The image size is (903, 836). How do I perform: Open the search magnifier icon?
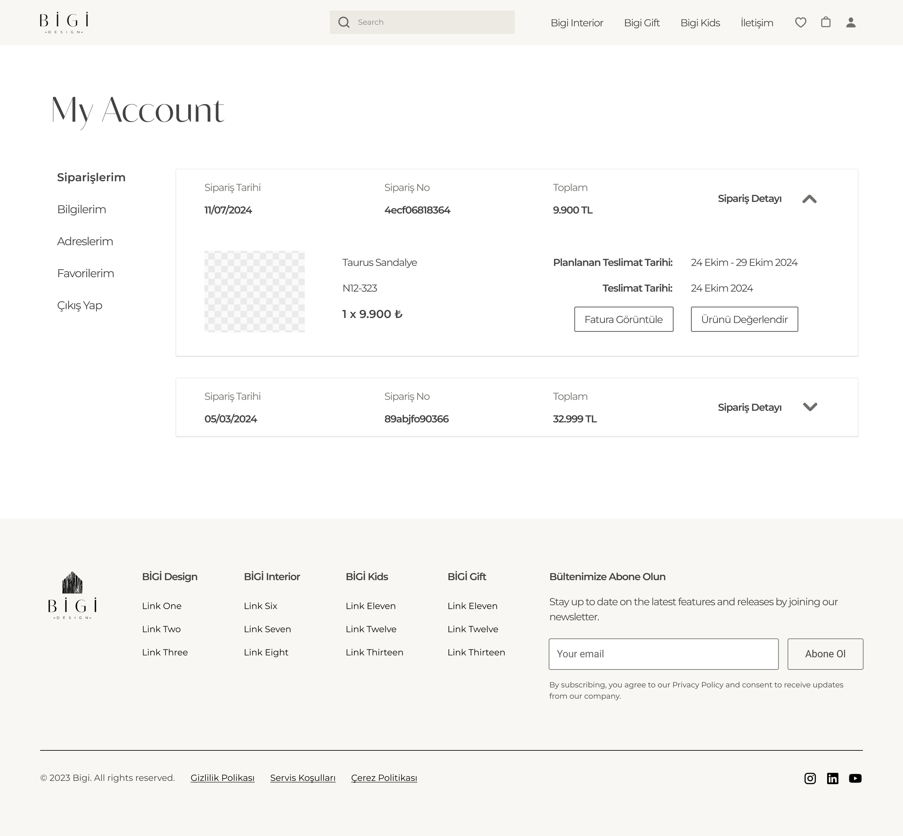pyautogui.click(x=344, y=22)
